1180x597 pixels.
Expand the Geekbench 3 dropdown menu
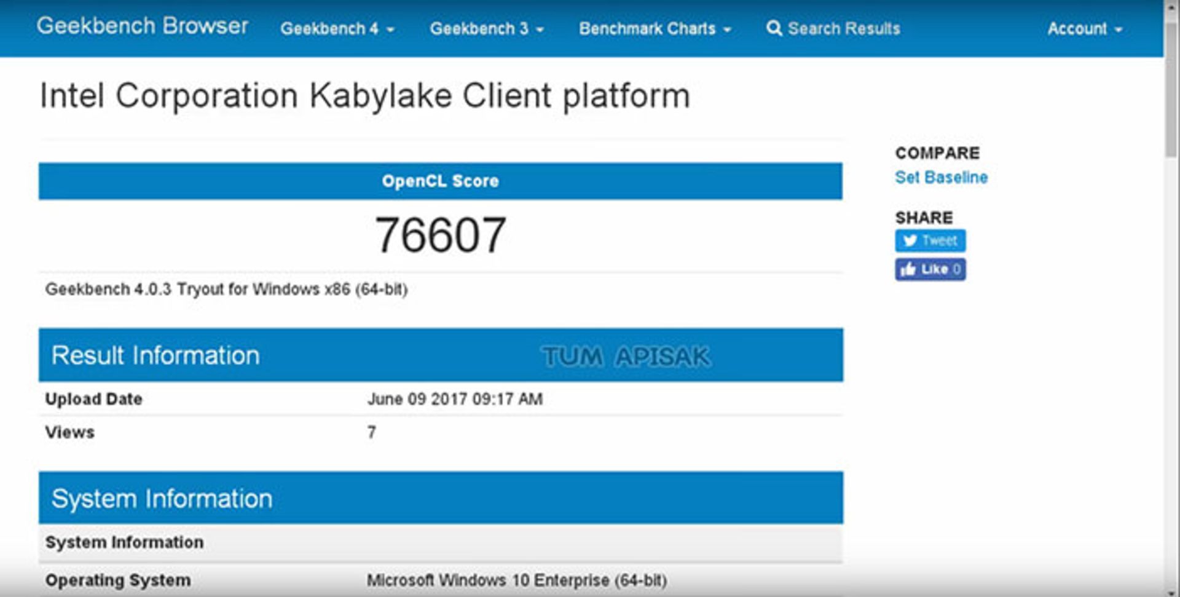click(486, 29)
